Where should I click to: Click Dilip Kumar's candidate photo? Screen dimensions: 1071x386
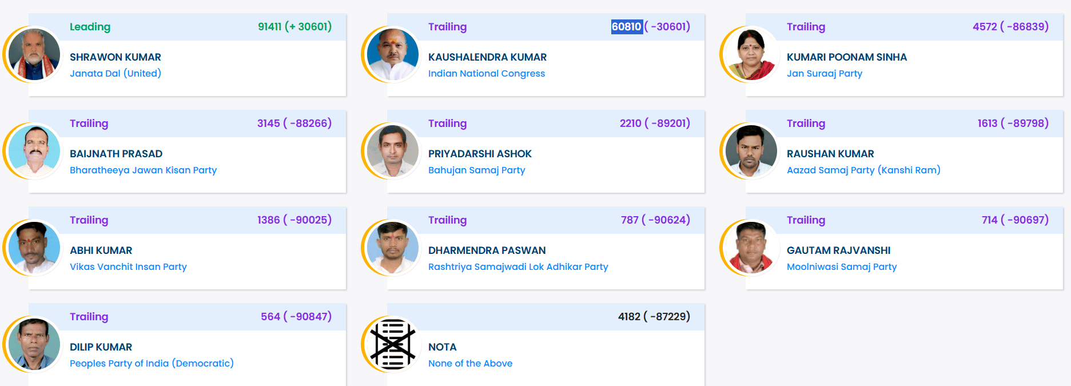click(x=34, y=344)
